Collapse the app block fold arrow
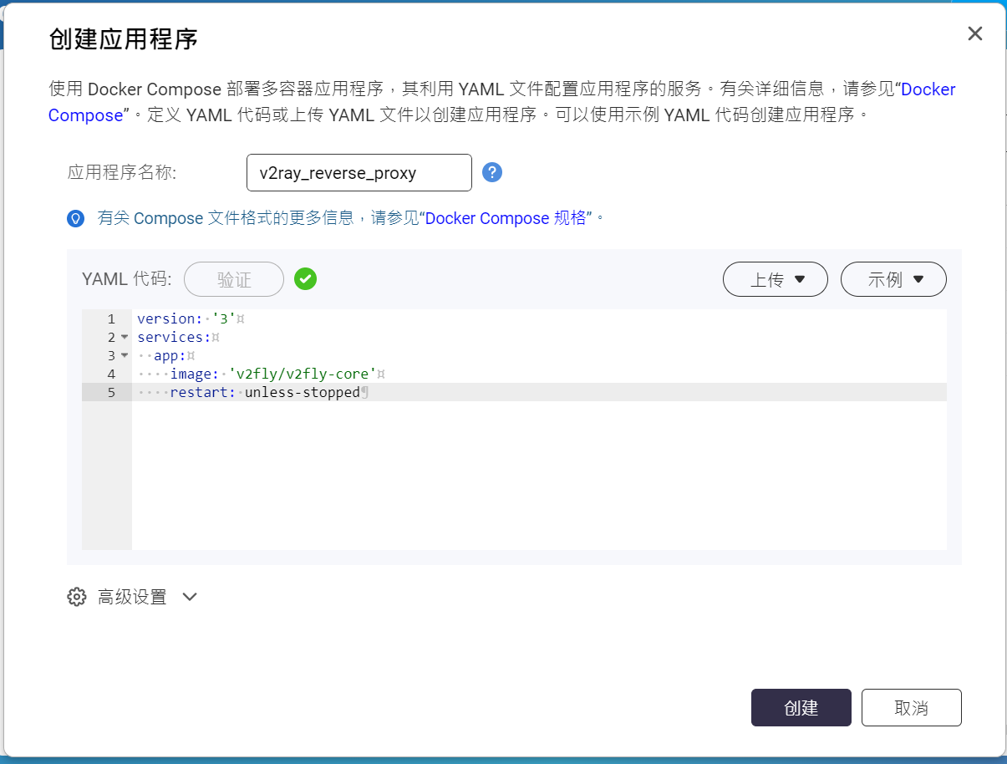 [x=125, y=356]
